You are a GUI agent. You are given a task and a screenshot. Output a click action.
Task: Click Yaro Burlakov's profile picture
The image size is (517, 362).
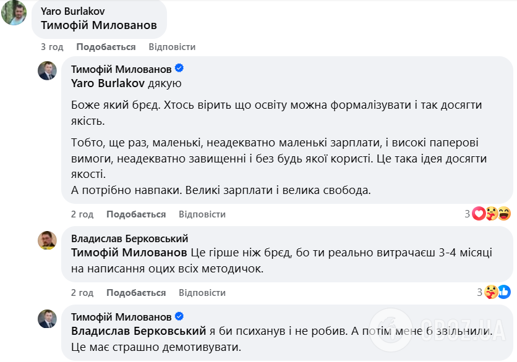point(15,14)
